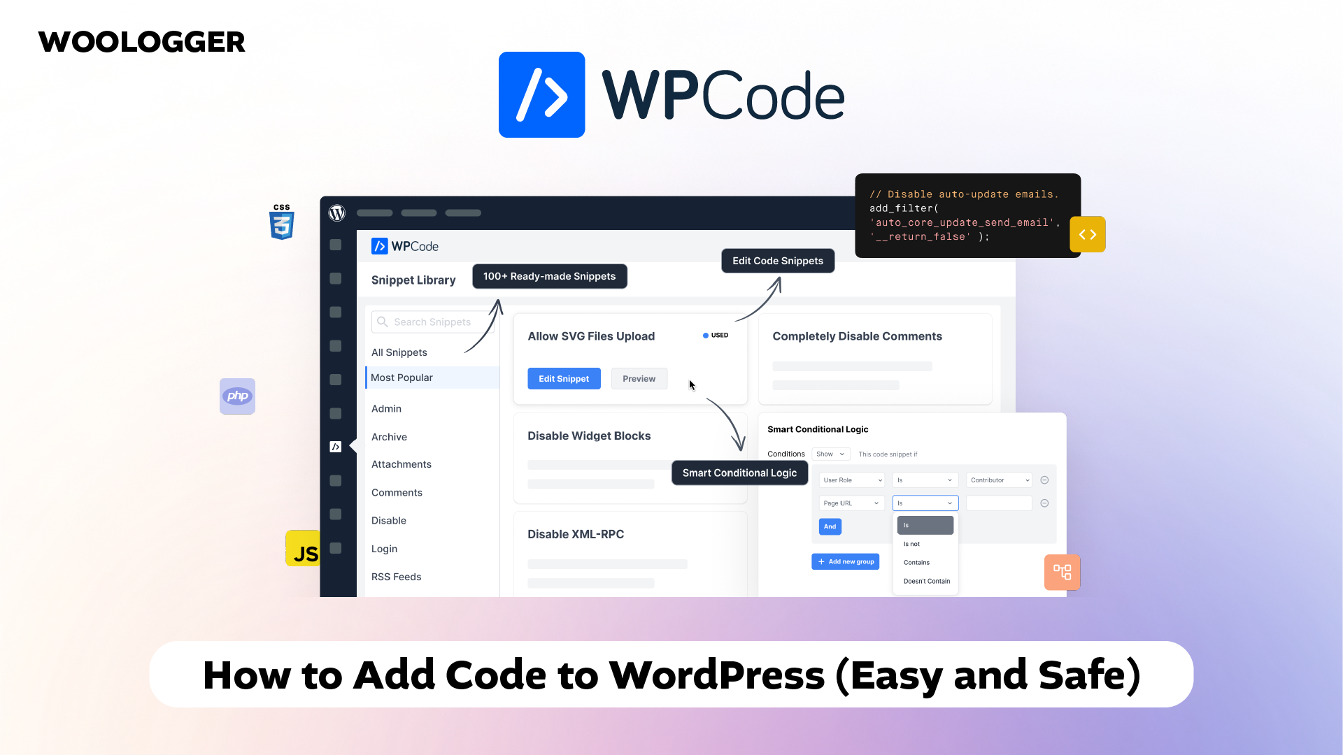Click the code editor angle-bracket icon
Viewport: 1343px width, 755px height.
point(1088,234)
